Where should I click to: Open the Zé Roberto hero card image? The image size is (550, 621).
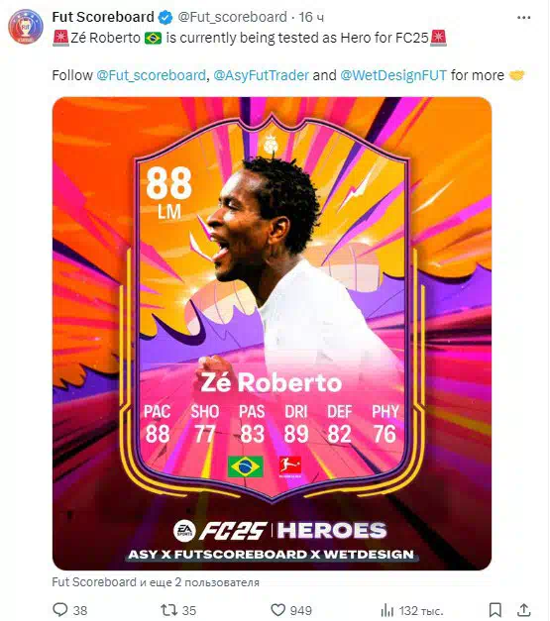272,334
